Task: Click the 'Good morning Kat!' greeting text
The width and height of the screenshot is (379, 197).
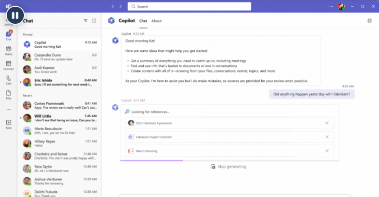Action: [140, 41]
